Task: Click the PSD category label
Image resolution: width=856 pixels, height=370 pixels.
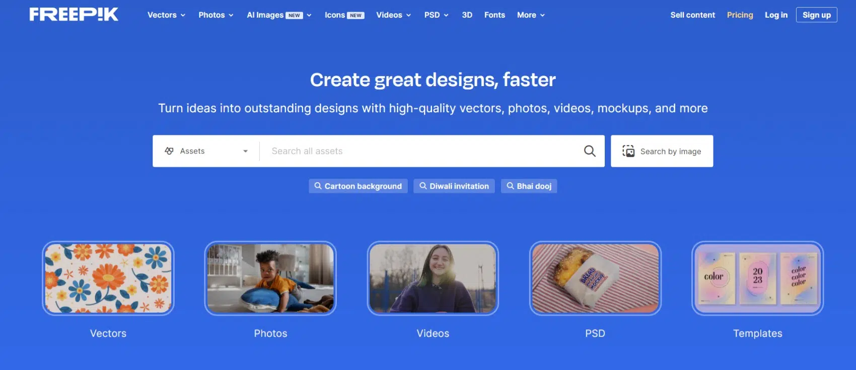Action: 595,333
